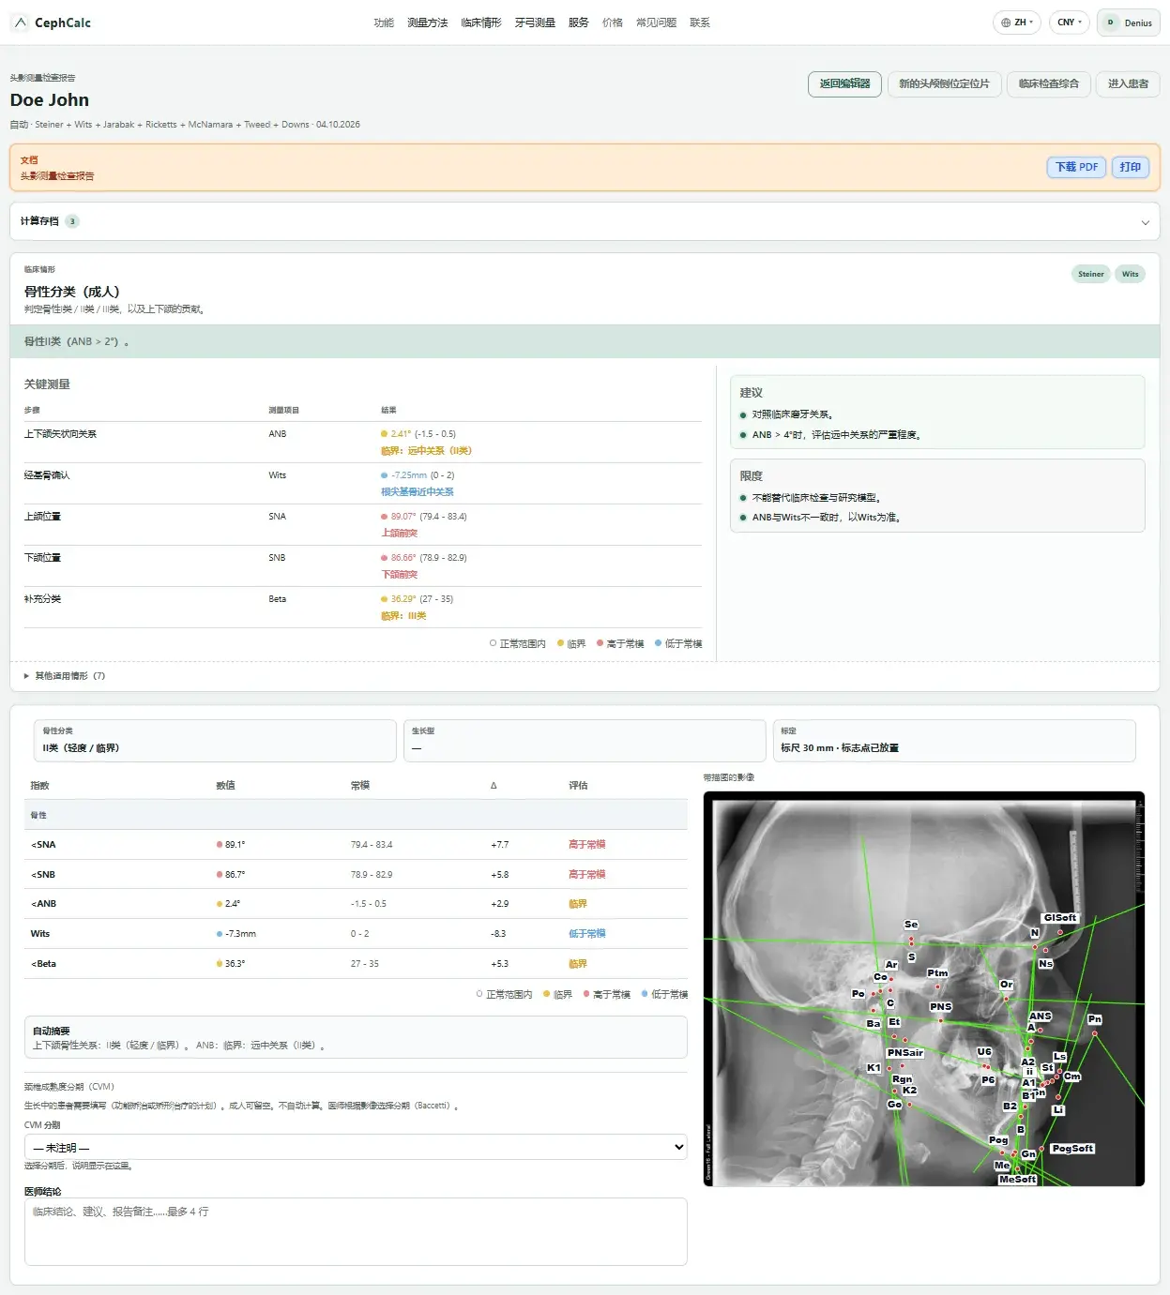Open the 服务 navigation item
Viewport: 1170px width, 1295px height.
[579, 23]
